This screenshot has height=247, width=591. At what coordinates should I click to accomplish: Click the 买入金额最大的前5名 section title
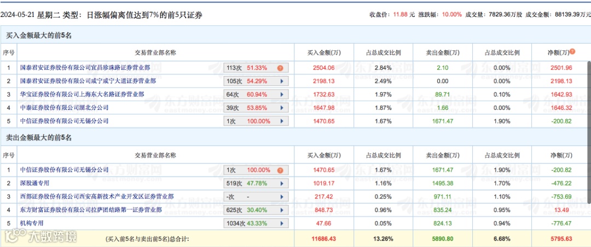click(39, 36)
